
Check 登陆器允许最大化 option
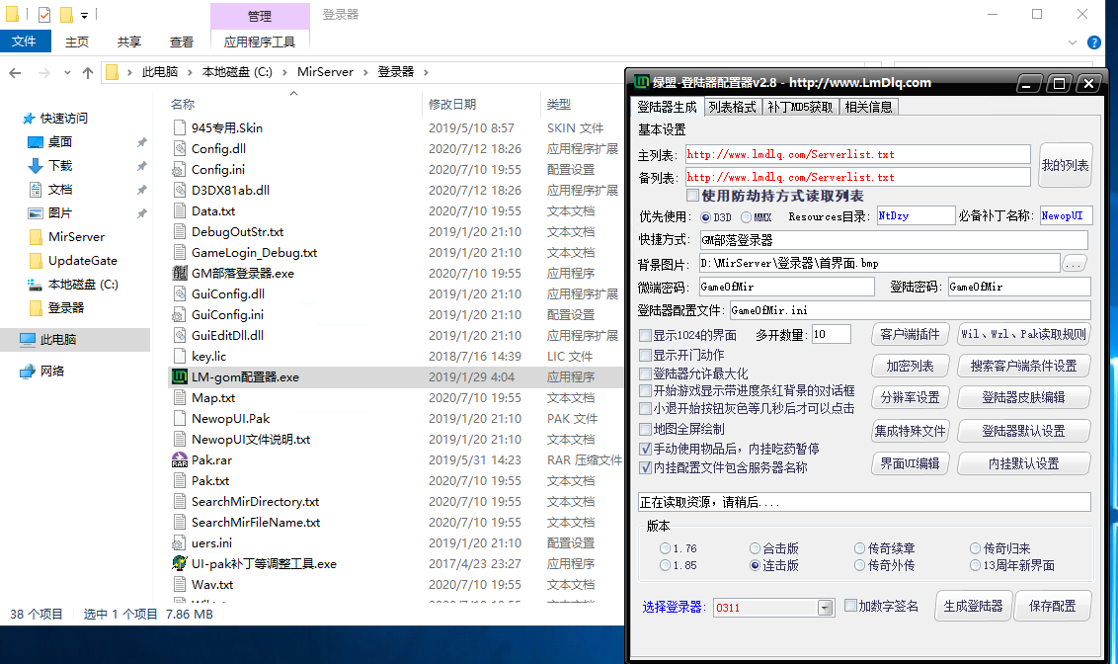click(645, 373)
